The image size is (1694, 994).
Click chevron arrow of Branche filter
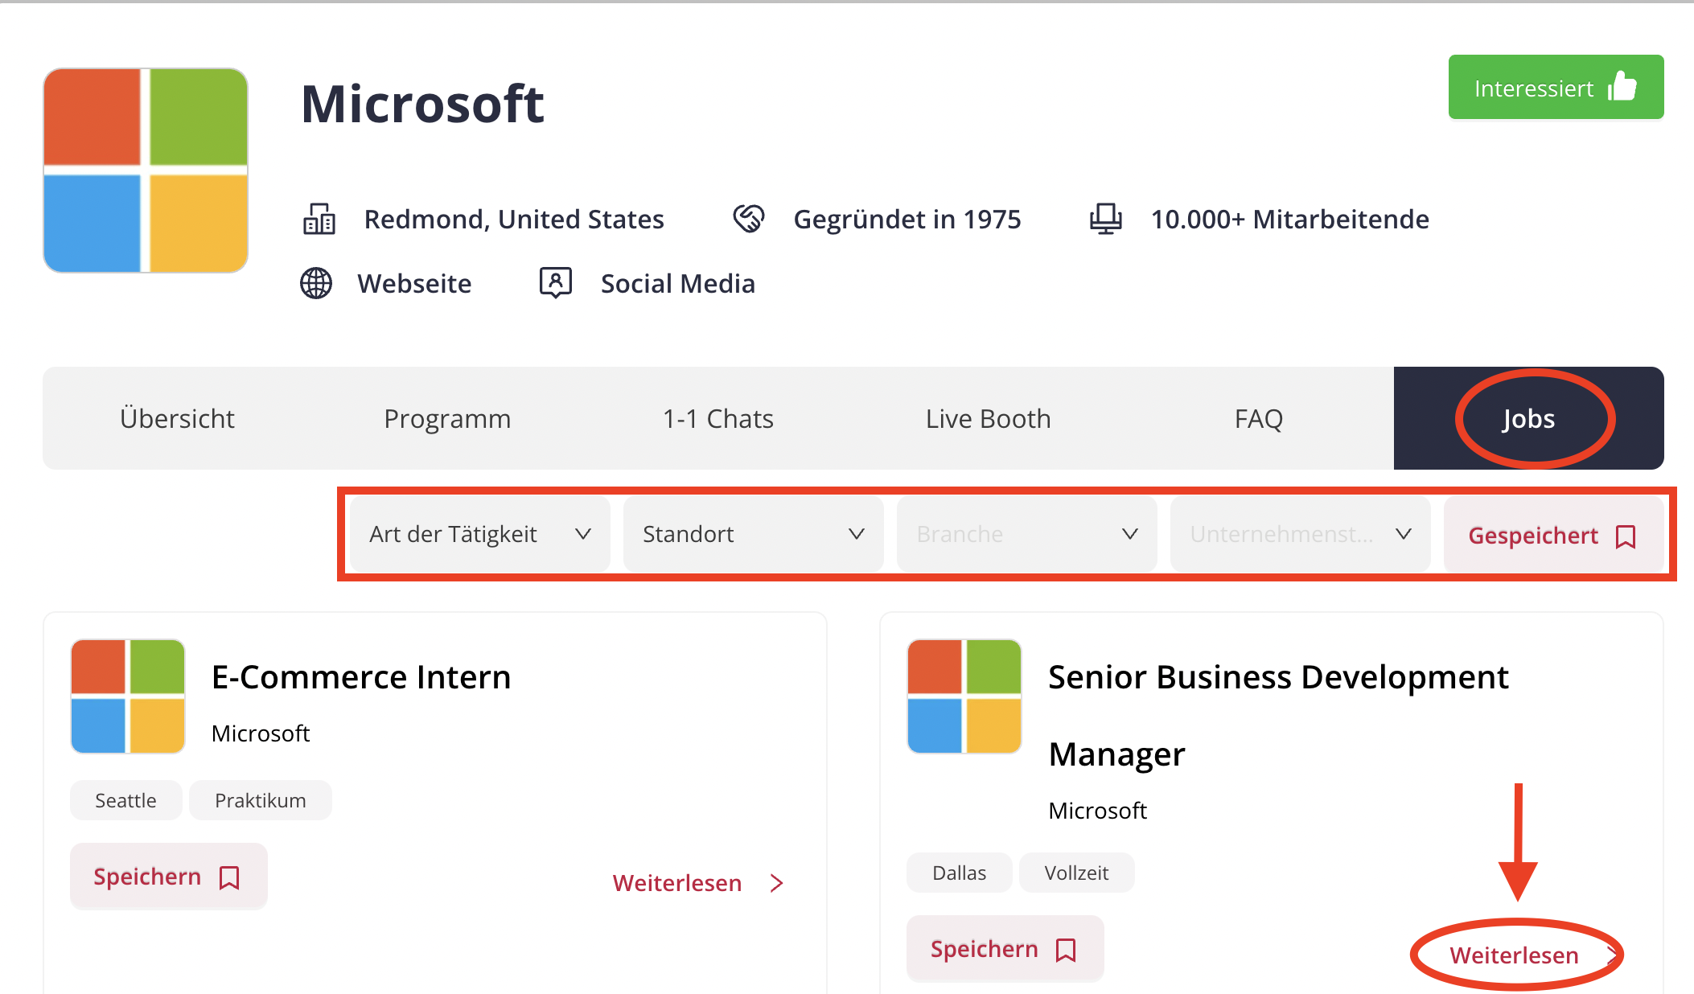(x=1130, y=534)
